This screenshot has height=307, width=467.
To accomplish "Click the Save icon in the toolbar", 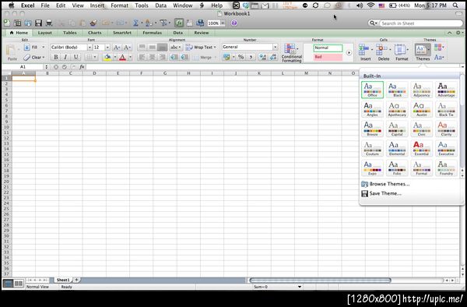I will tap(38, 23).
